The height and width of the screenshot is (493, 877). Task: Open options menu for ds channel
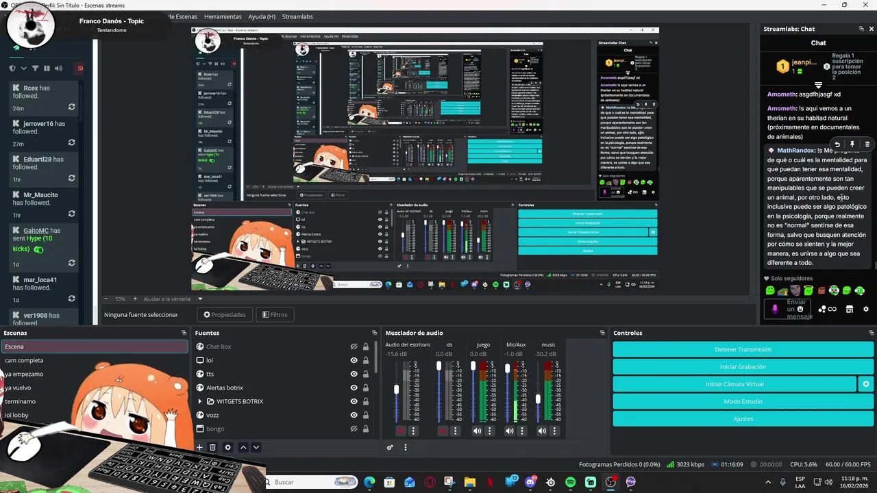tap(455, 431)
